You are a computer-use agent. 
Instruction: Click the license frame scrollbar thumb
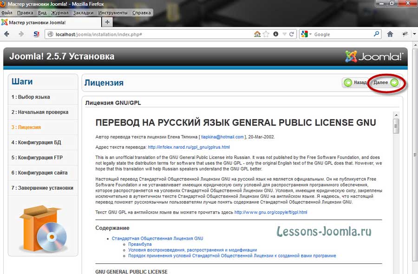(396, 126)
